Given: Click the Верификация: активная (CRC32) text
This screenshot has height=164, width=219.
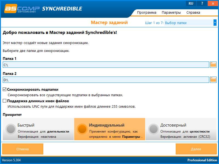Looking at the screenshot, I should (185, 137).
